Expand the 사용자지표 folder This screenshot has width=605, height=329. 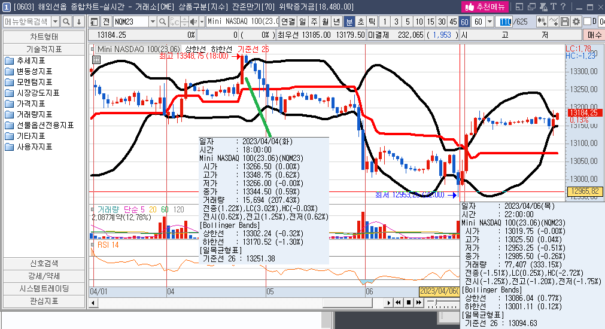29,147
